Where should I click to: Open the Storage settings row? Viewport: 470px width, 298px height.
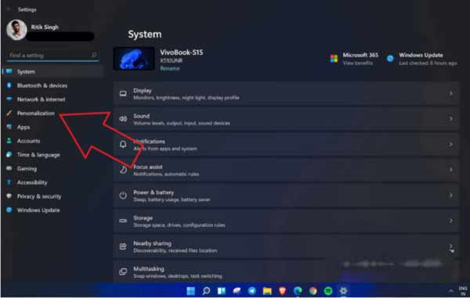tap(286, 221)
